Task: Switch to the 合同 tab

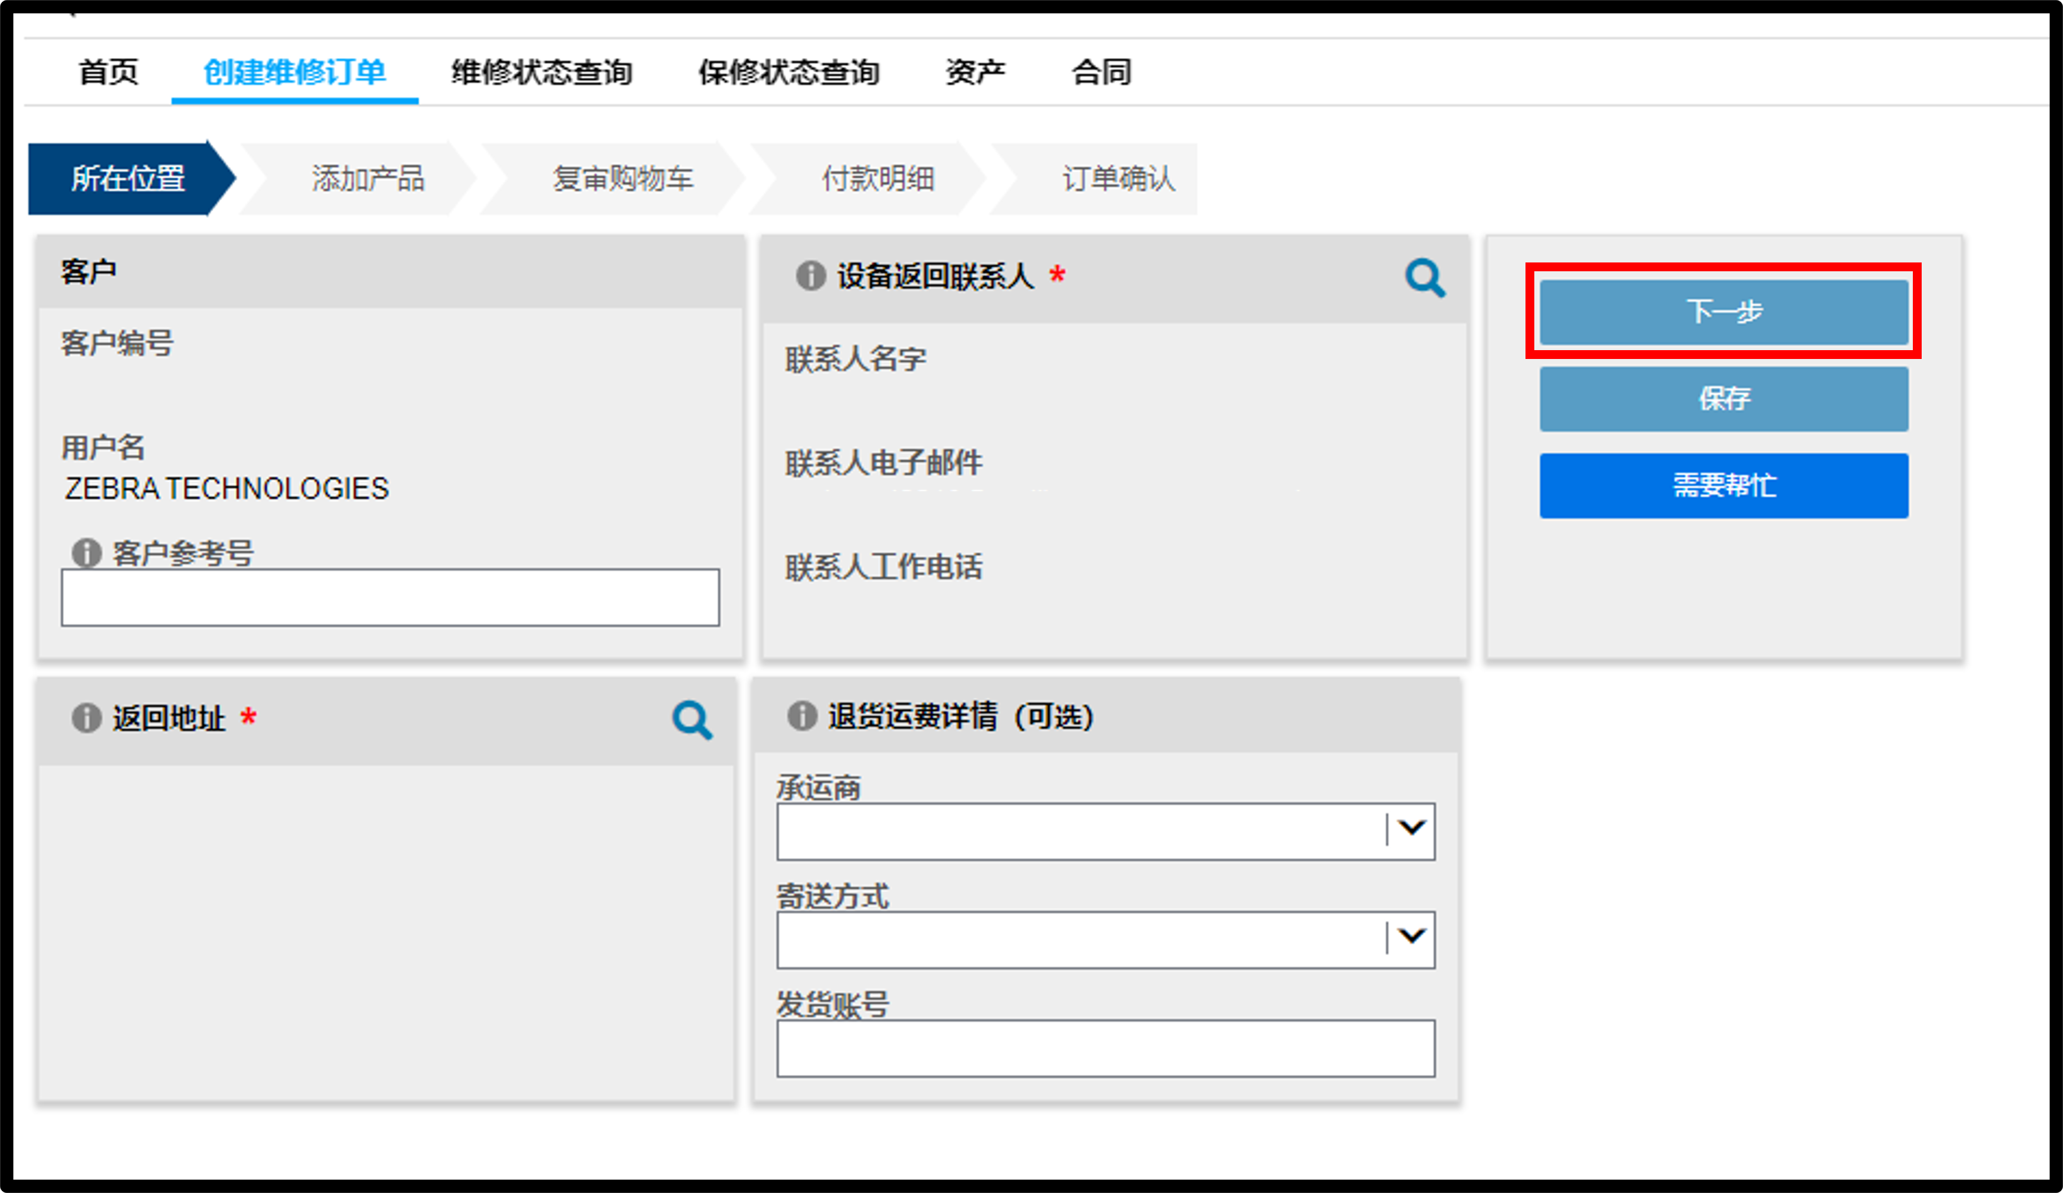Action: click(x=1102, y=72)
